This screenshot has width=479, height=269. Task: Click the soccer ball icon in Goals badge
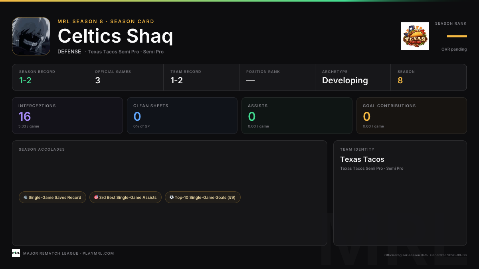click(x=172, y=197)
